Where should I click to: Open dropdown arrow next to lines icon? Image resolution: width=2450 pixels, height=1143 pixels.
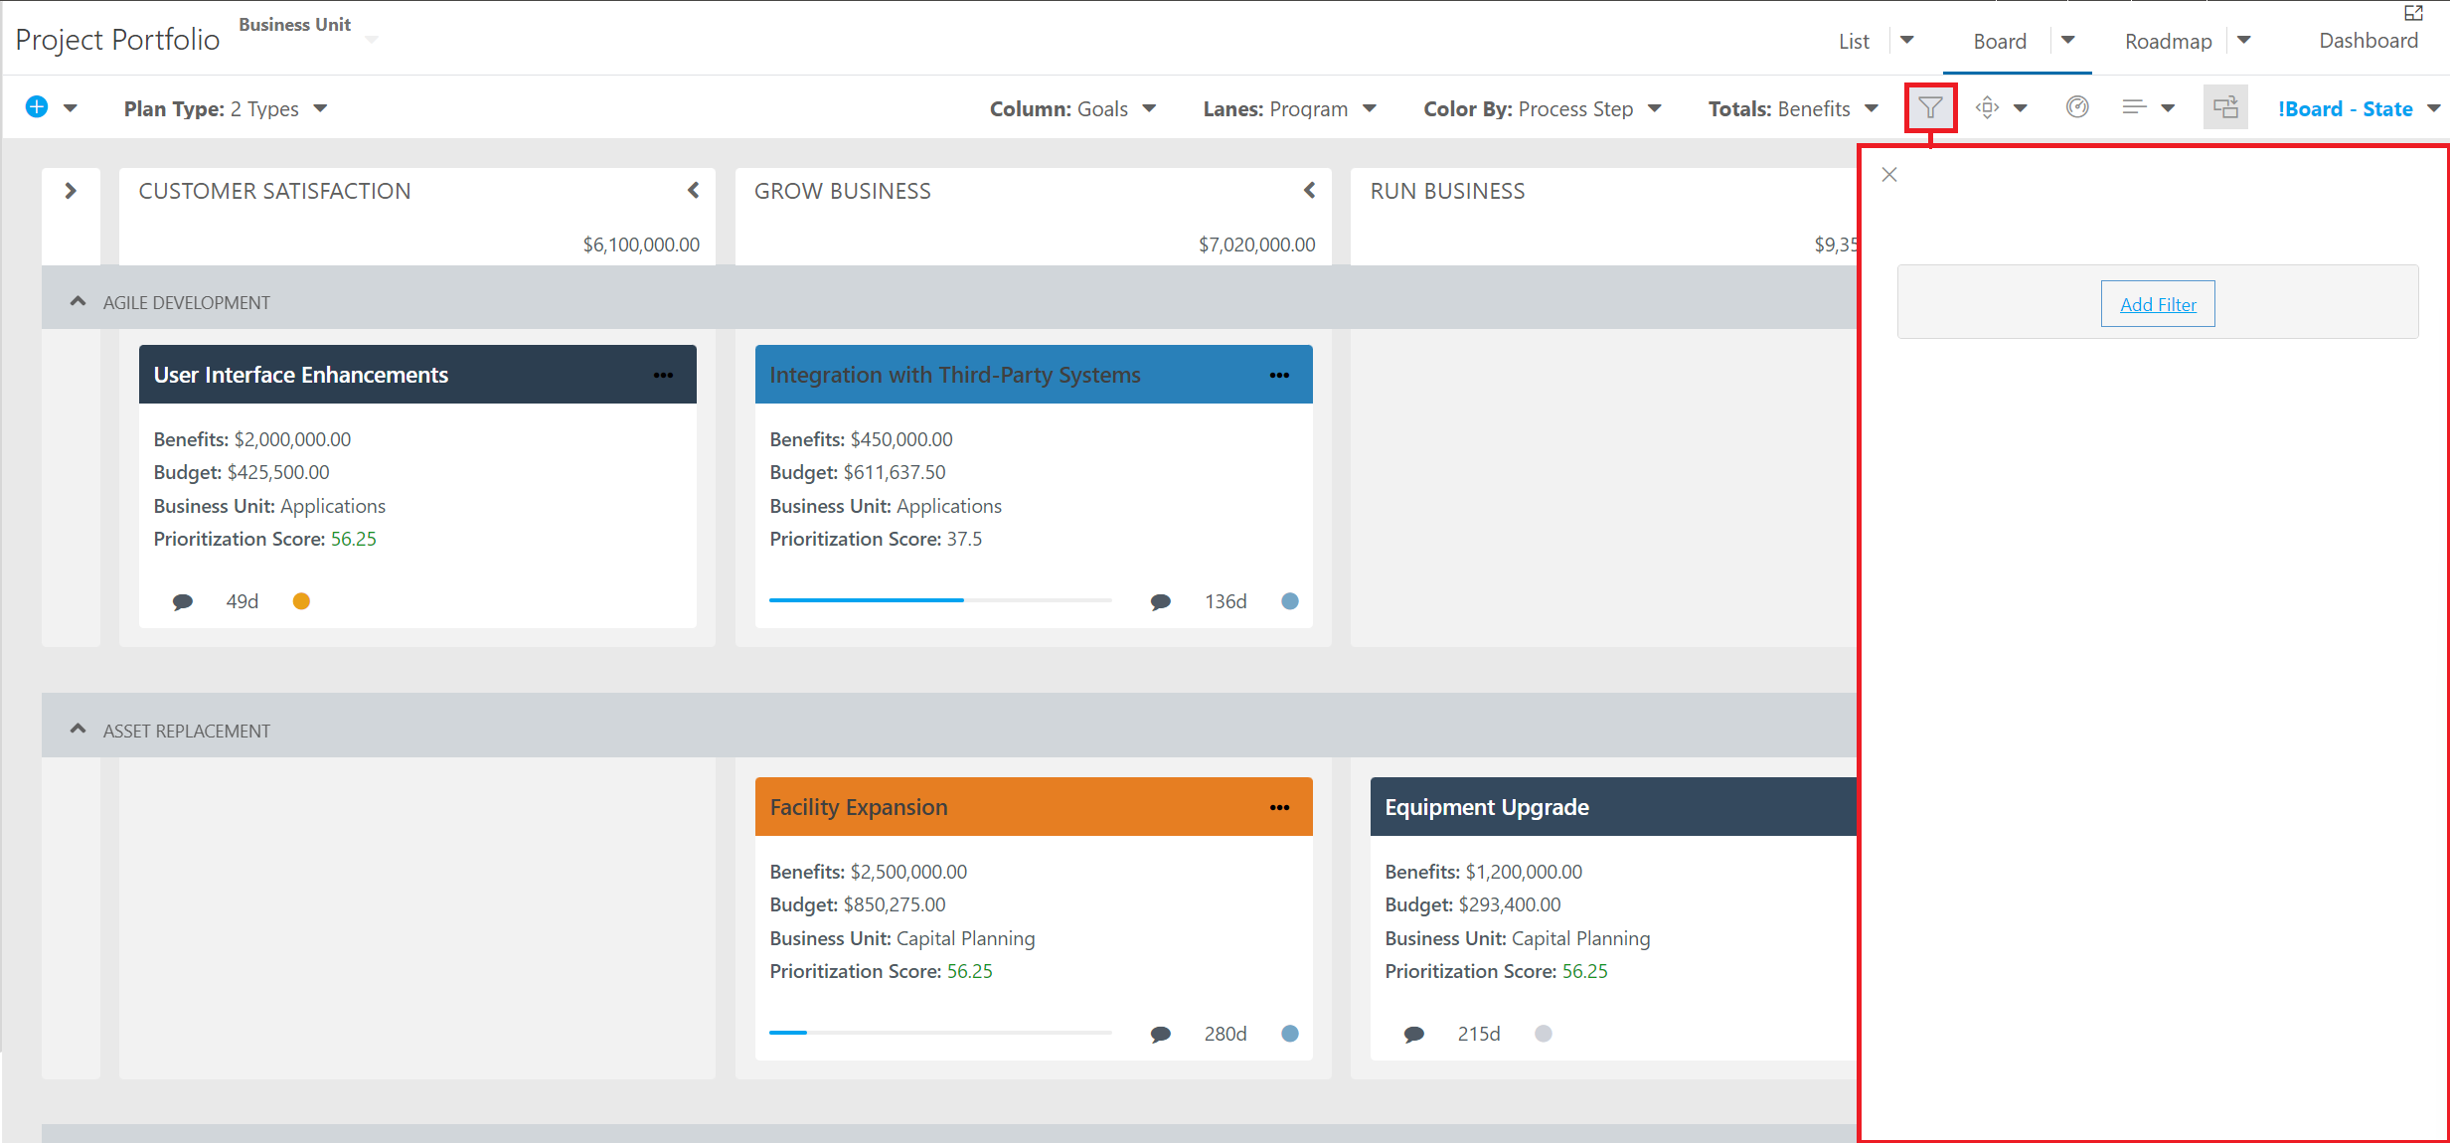coord(2169,108)
